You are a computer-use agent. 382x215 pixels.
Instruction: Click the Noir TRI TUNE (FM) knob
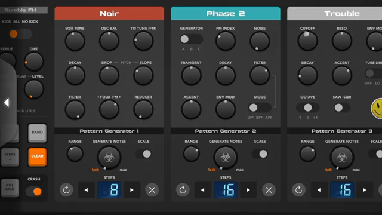pyautogui.click(x=143, y=41)
